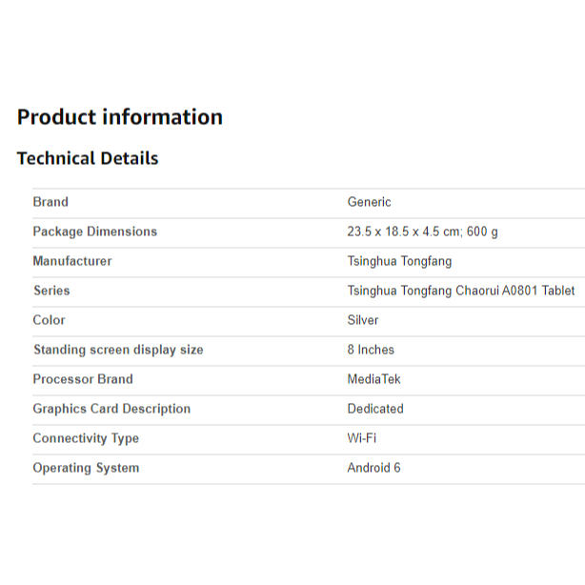Click the Graphics Card Description label

(x=111, y=409)
